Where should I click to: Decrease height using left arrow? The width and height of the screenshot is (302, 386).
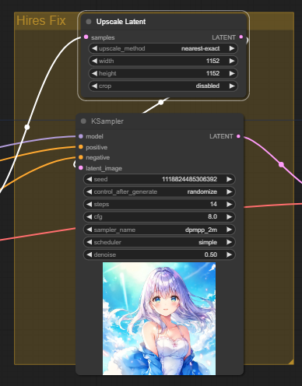[x=94, y=73]
